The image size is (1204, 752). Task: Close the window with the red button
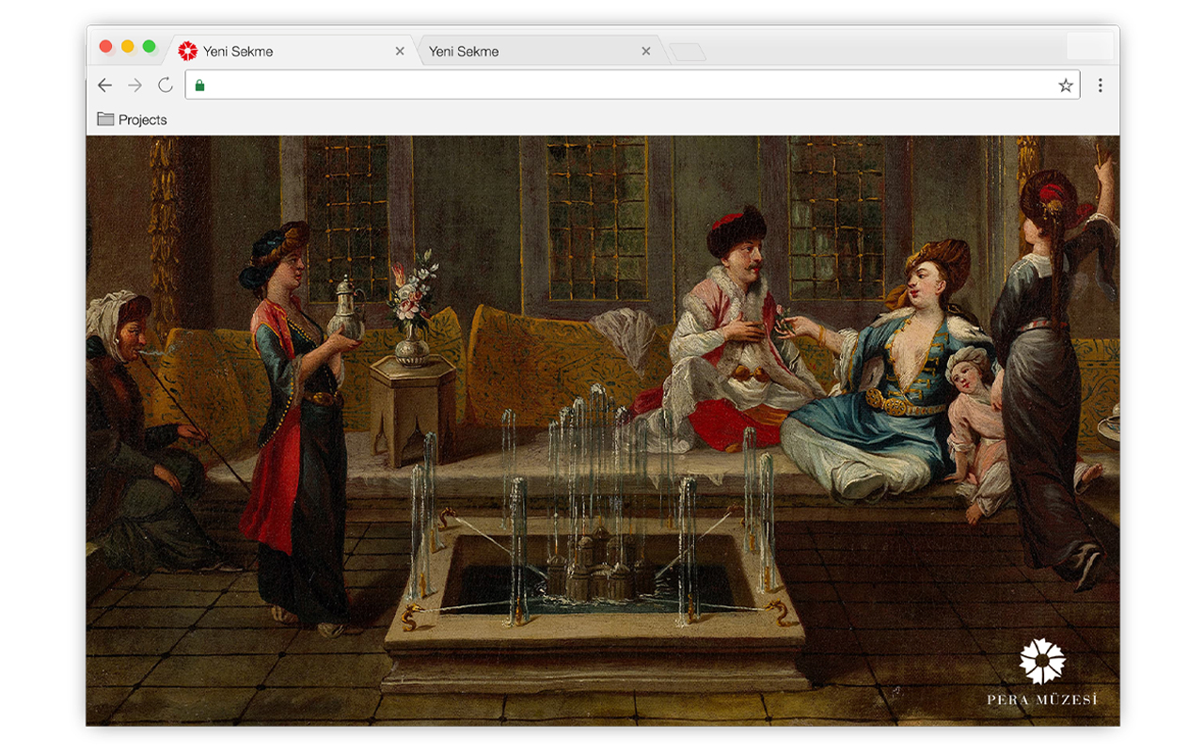tap(106, 46)
